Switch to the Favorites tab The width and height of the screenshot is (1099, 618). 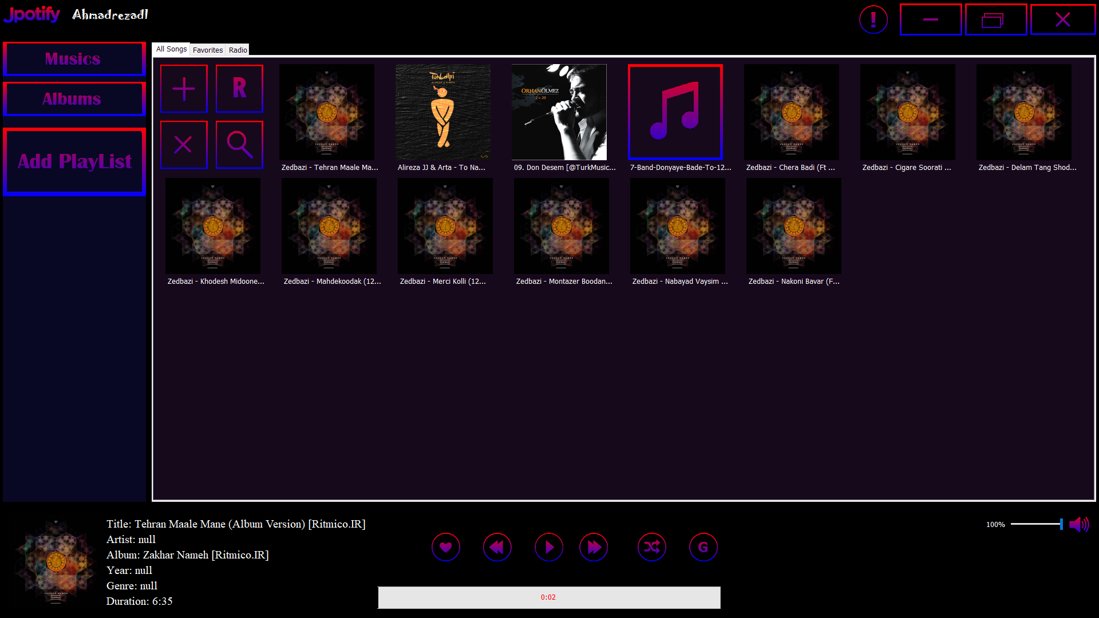tap(208, 50)
